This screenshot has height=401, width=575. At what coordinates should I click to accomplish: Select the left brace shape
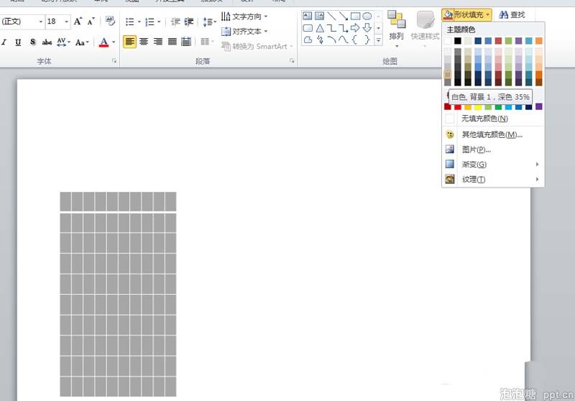354,40
